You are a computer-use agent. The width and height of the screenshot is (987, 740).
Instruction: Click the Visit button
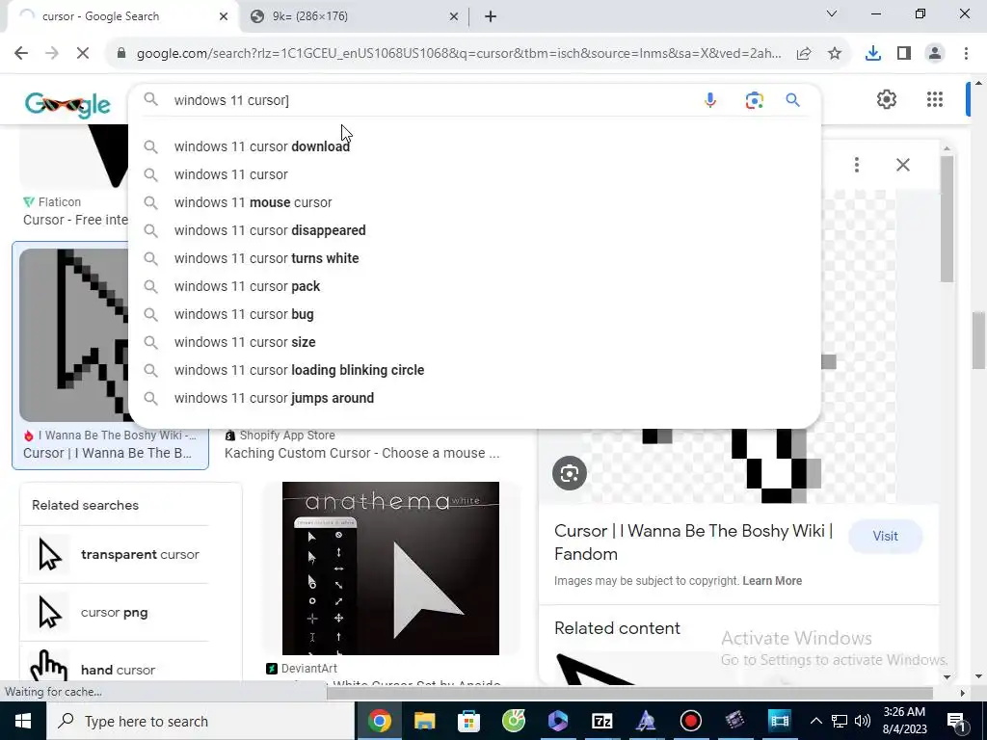[x=885, y=536]
